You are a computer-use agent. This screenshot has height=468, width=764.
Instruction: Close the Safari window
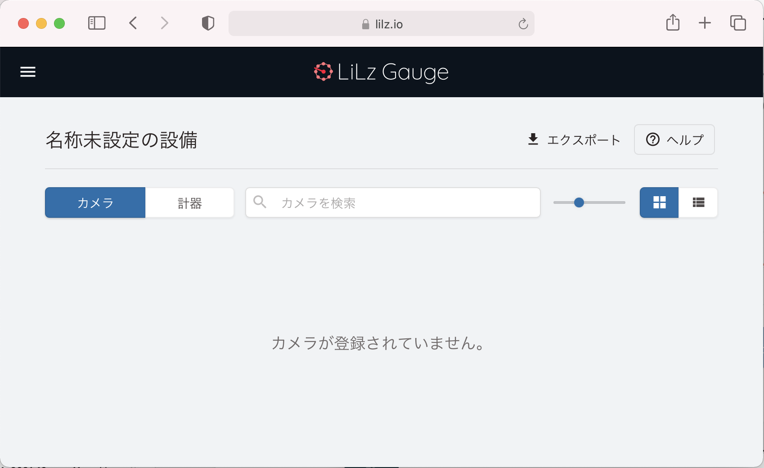click(23, 23)
